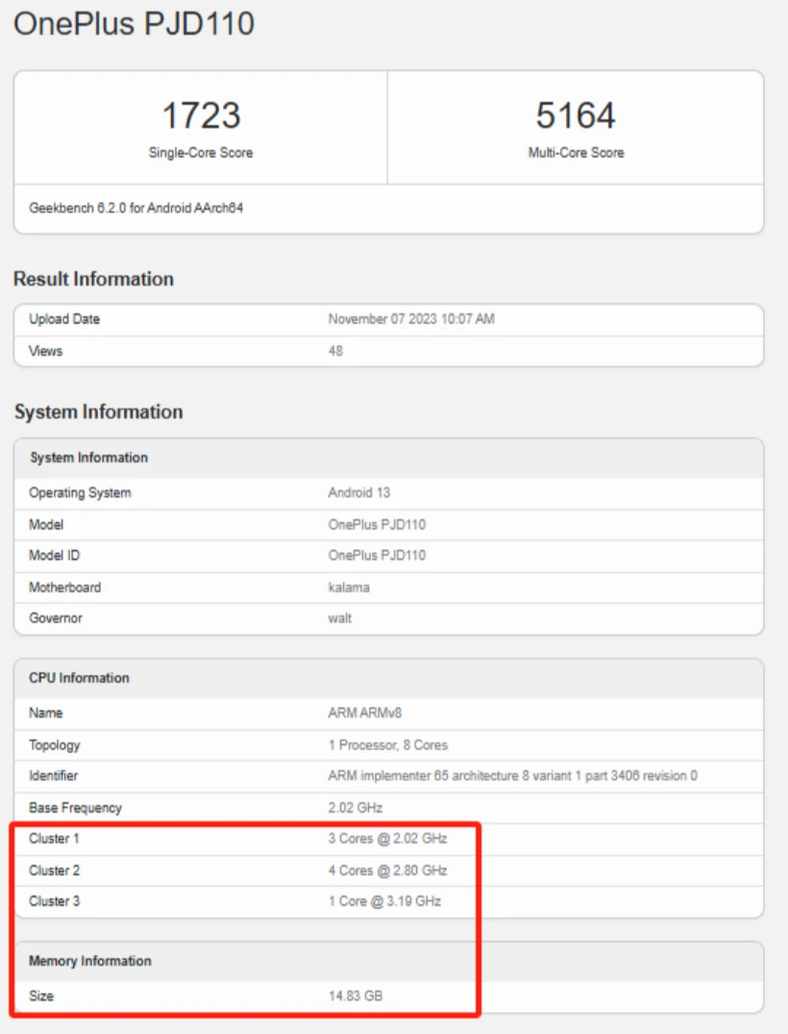Image resolution: width=788 pixels, height=1034 pixels.
Task: Click the Model row label
Action: coord(46,525)
